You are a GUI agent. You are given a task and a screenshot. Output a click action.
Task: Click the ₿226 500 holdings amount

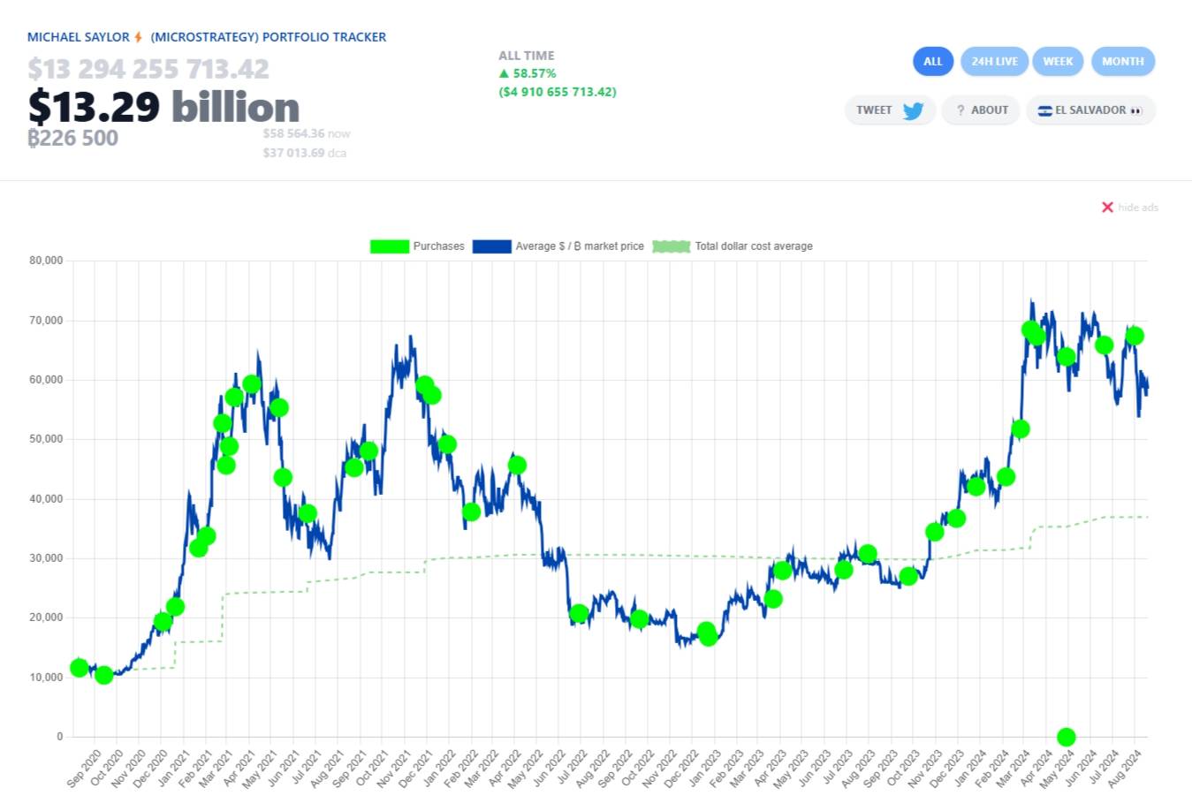point(72,138)
